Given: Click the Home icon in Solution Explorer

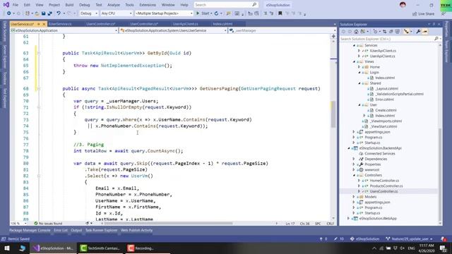Looking at the screenshot, I should (356, 32).
